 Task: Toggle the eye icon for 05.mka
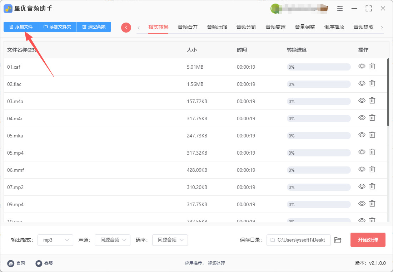point(362,135)
